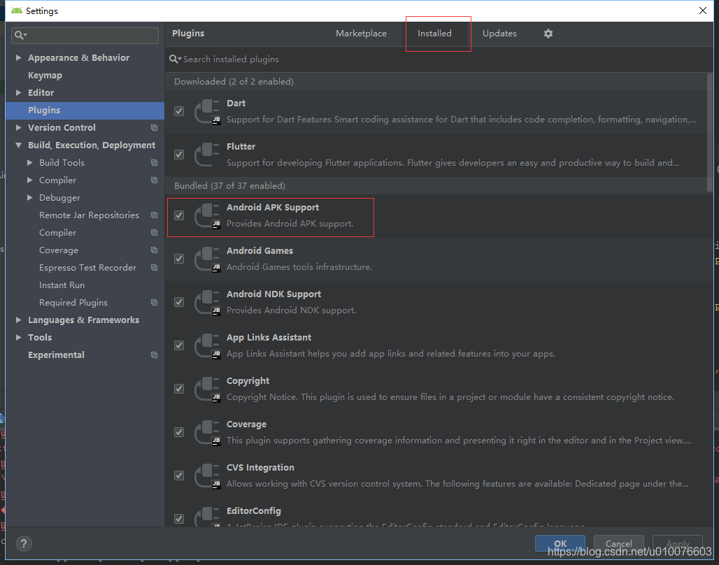The width and height of the screenshot is (719, 565).
Task: Expand the Build Tools arrow
Action: click(x=30, y=163)
